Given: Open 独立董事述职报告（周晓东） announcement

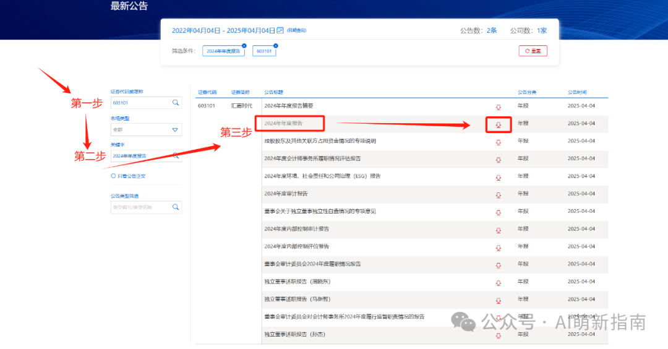Looking at the screenshot, I should 297,282.
